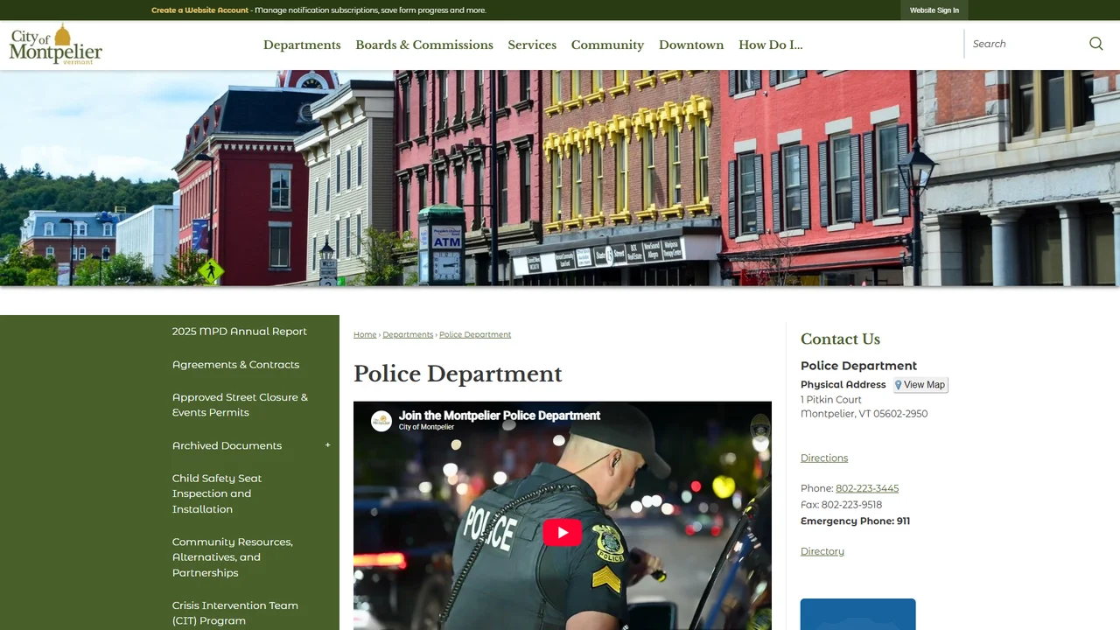Open the Departments menu
The image size is (1120, 630).
coord(302,45)
